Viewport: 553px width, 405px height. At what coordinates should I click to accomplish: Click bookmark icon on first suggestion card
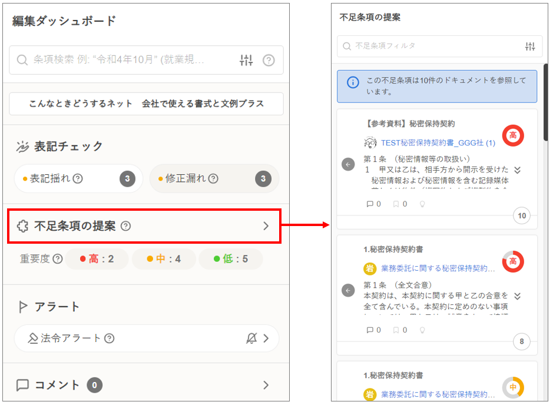click(x=396, y=204)
